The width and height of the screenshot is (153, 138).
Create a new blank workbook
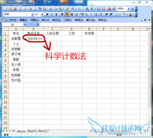pos(6,9)
